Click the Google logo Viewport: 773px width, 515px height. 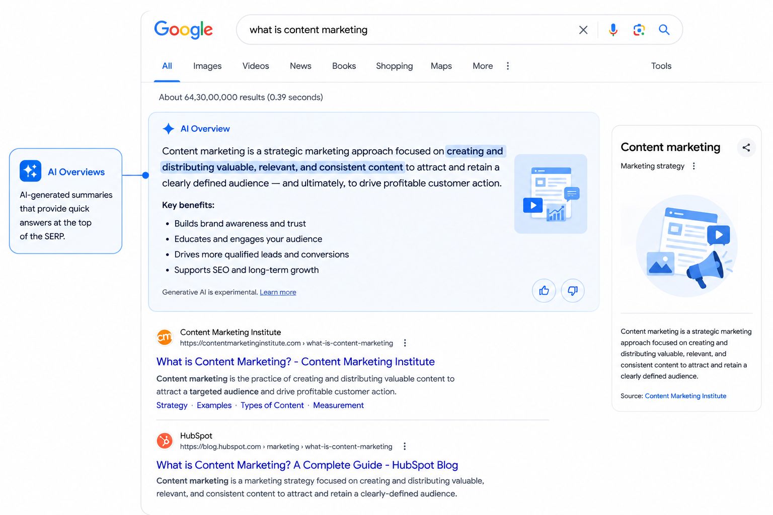pos(183,30)
